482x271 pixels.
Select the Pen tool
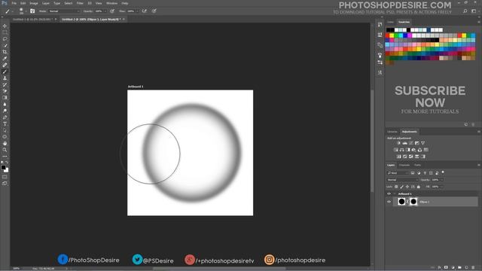(x=5, y=117)
